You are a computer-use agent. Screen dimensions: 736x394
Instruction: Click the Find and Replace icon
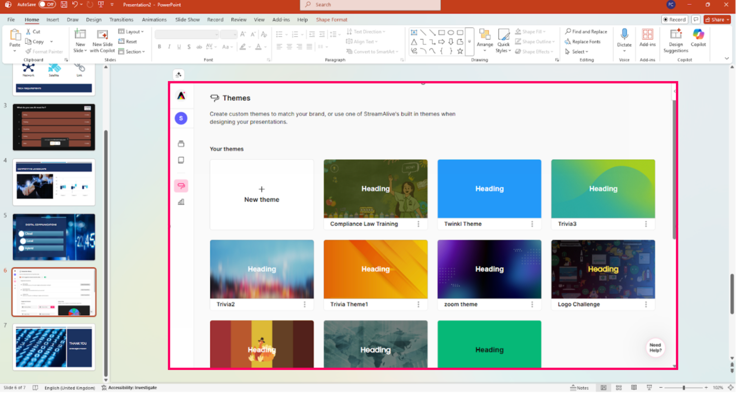pyautogui.click(x=568, y=31)
